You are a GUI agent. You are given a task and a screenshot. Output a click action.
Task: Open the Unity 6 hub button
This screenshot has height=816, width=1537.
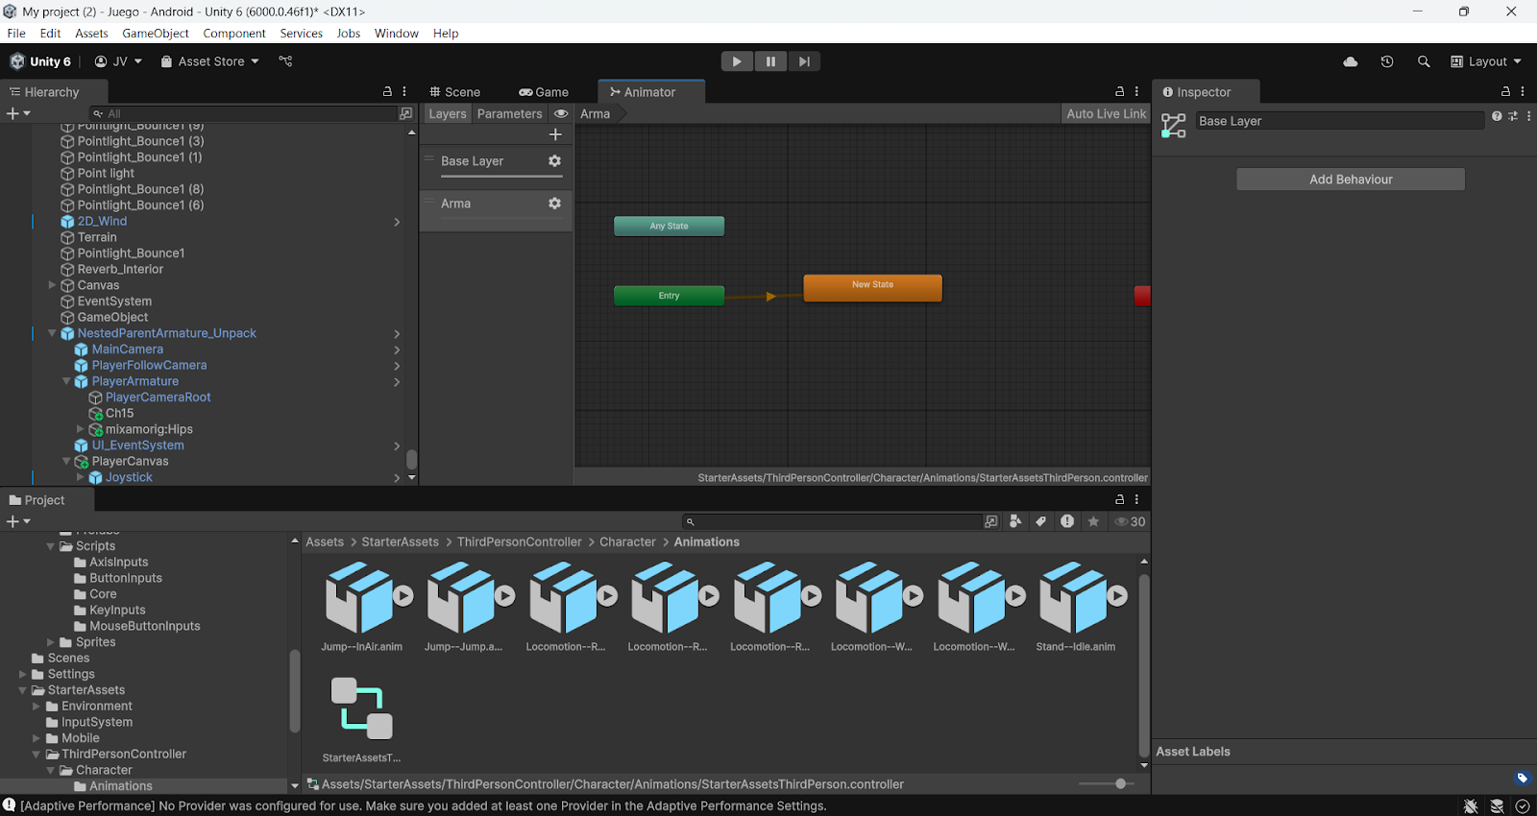tap(40, 61)
